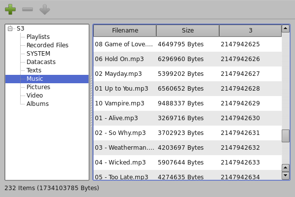
Task: Select the Datacasts folder
Action: coord(41,62)
